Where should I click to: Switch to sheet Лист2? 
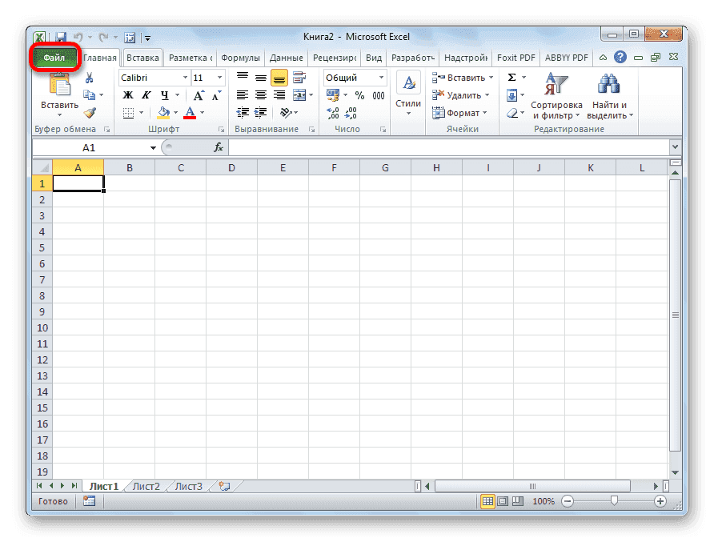[x=146, y=485]
